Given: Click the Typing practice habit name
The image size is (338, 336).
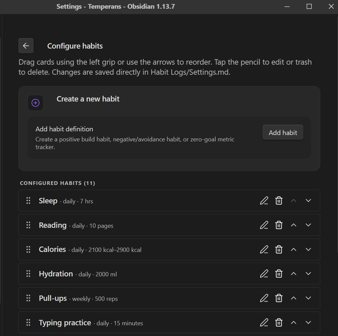Looking at the screenshot, I should 65,323.
